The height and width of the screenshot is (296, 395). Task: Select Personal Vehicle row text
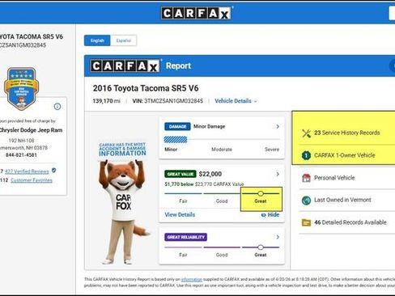coord(334,178)
